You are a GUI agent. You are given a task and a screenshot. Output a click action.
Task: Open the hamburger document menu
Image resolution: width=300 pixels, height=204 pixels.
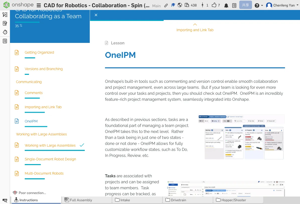pyautogui.click(x=39, y=5)
